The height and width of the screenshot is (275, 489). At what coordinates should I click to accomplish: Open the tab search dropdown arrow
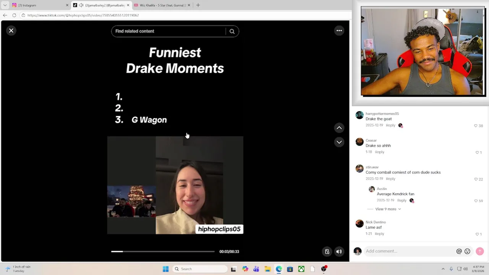pos(5,5)
